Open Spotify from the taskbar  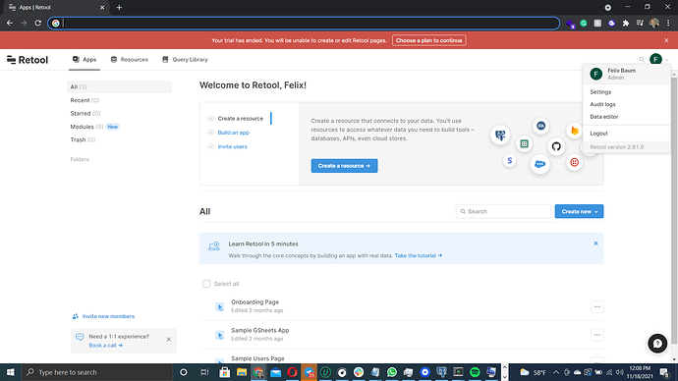click(x=475, y=372)
